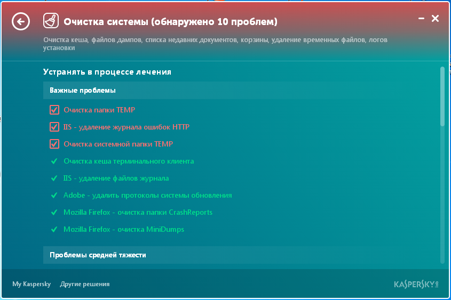This screenshot has width=451, height=300.
Task: Go back using the round arrow button
Action: (21, 21)
